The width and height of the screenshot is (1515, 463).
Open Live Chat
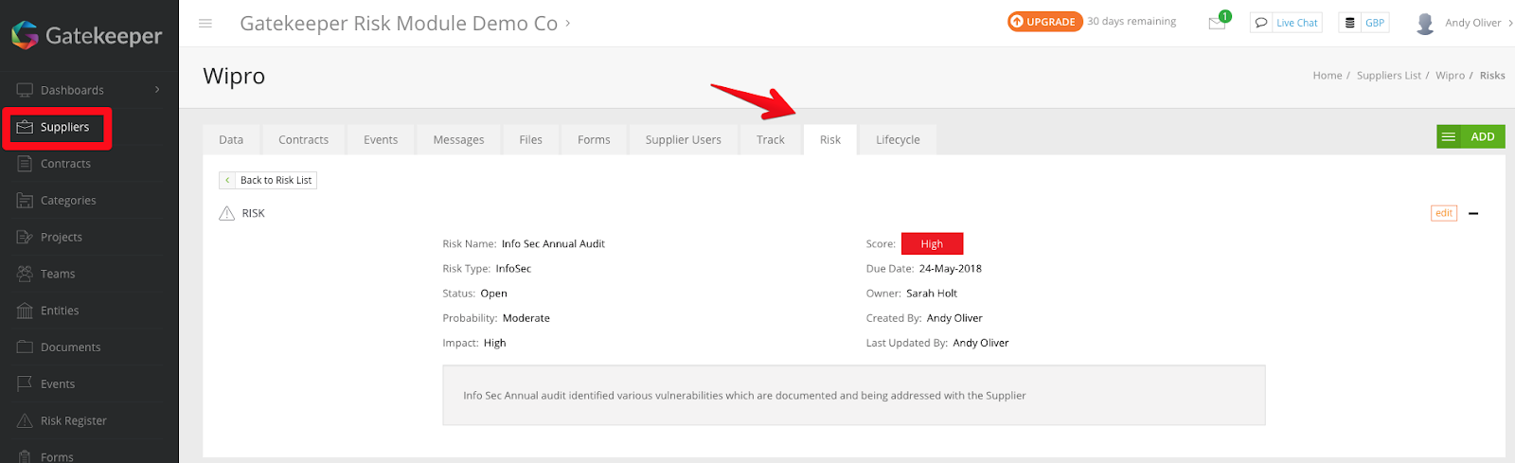coord(1286,23)
